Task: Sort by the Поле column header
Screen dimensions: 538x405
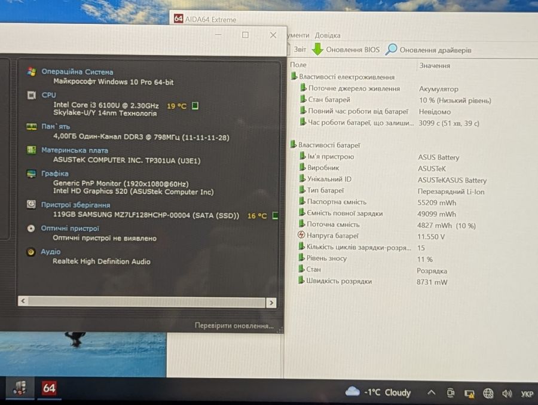Action: 298,65
